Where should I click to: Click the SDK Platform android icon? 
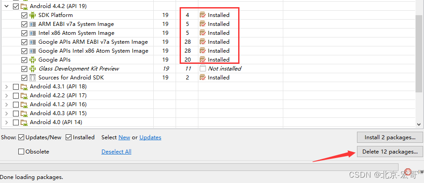(x=33, y=15)
